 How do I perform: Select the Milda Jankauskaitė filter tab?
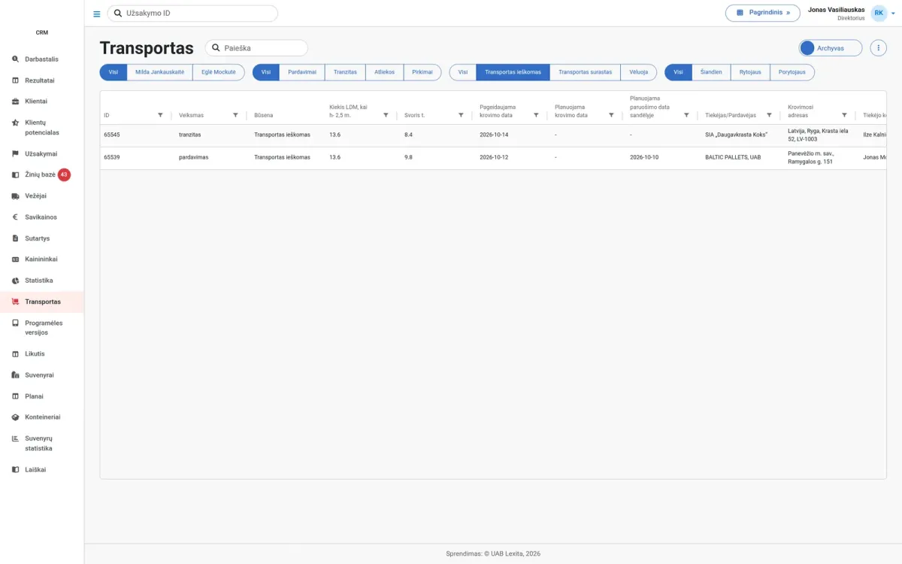tap(159, 72)
